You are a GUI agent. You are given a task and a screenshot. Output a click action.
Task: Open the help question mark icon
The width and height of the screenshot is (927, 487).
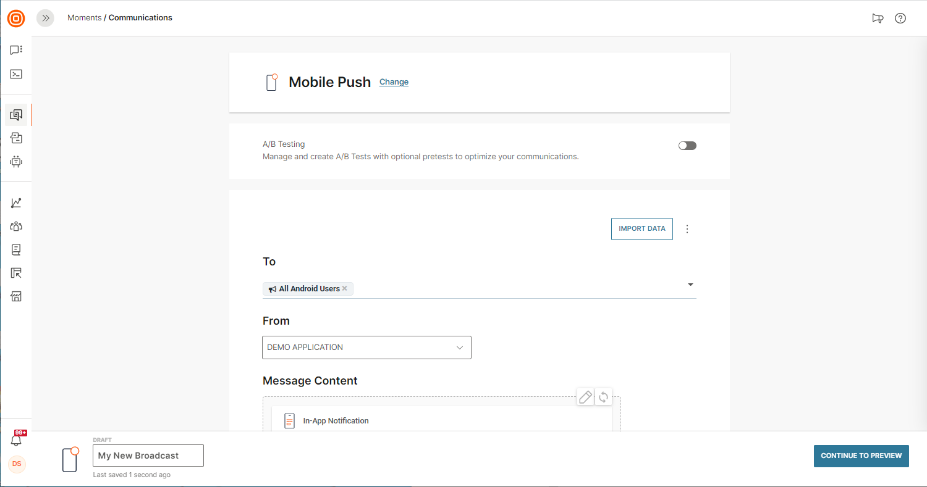tap(900, 18)
